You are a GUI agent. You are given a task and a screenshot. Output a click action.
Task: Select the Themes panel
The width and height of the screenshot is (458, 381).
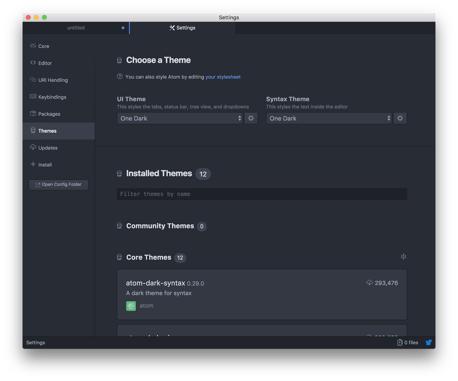click(59, 131)
